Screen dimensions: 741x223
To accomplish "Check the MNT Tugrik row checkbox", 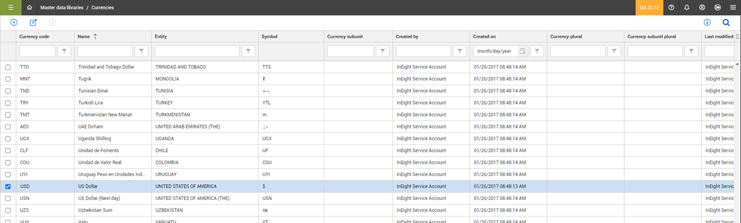I will (x=8, y=79).
